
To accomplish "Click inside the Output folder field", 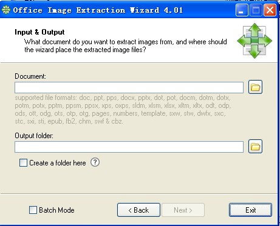I will tap(129, 147).
